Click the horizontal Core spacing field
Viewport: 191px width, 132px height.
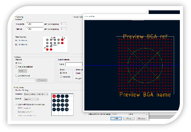(x=63, y=24)
